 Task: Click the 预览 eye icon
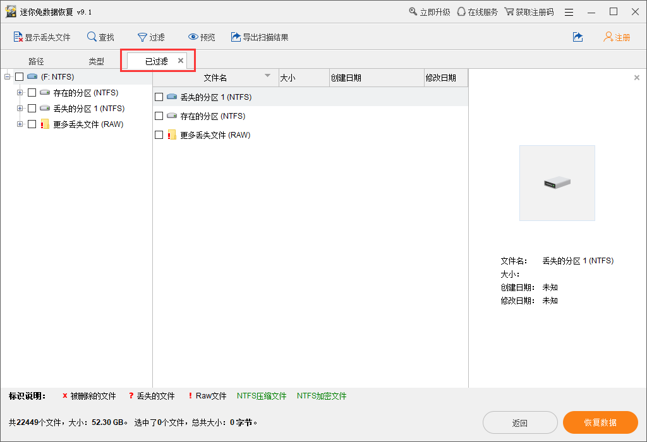[193, 37]
